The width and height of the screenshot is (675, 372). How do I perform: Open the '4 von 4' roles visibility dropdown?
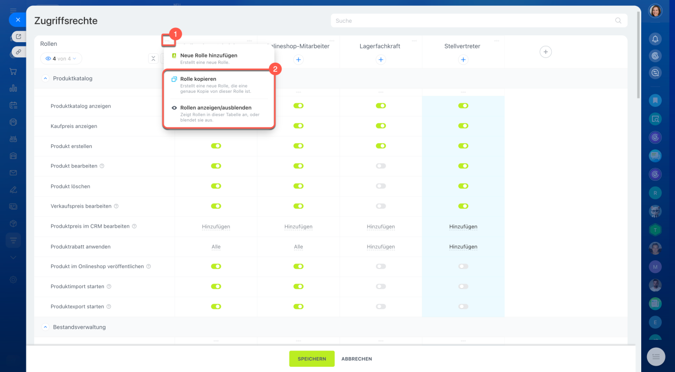(61, 59)
